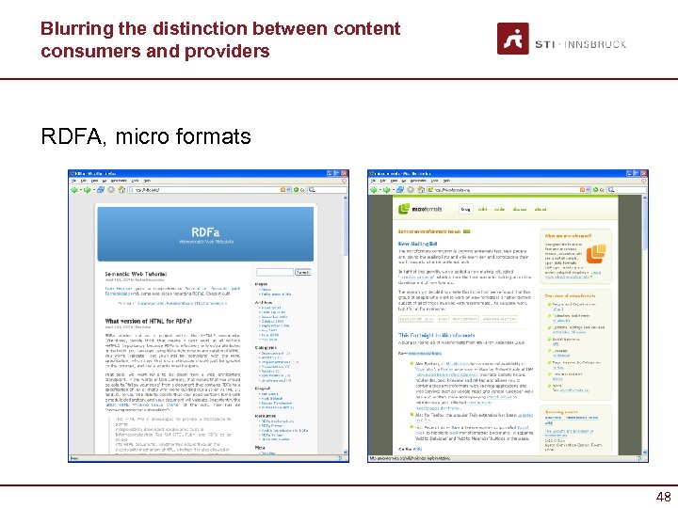Viewport: 678px width, 508px height.
Task: Click RDFa blue banner title
Action: [205, 232]
